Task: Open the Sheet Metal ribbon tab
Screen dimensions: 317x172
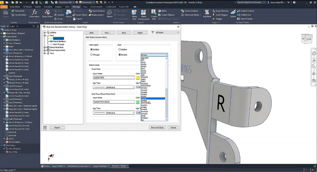Action: click(x=15, y=6)
